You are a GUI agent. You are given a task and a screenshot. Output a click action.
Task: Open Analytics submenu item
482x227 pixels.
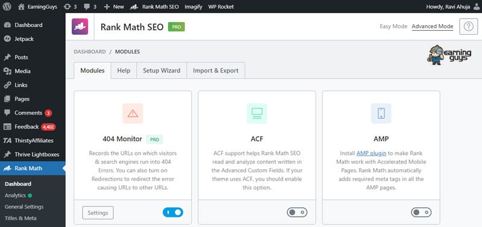click(x=15, y=195)
